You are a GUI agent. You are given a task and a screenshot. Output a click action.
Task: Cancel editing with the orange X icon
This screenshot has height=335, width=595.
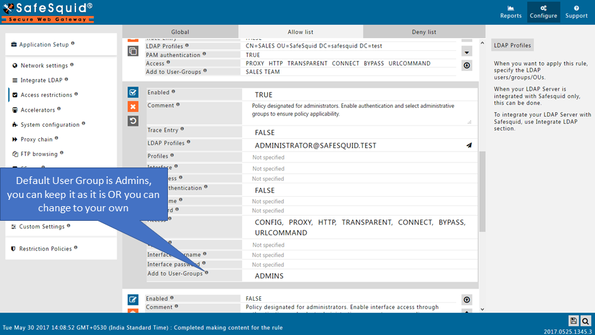coord(133,107)
